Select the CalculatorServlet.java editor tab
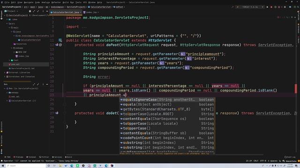 coord(66,13)
